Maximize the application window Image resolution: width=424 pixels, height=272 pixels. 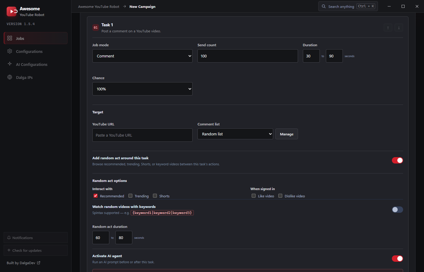403,6
